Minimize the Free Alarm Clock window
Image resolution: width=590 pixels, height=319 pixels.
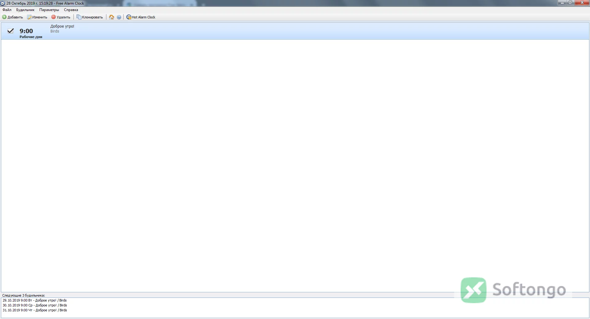[x=562, y=3]
